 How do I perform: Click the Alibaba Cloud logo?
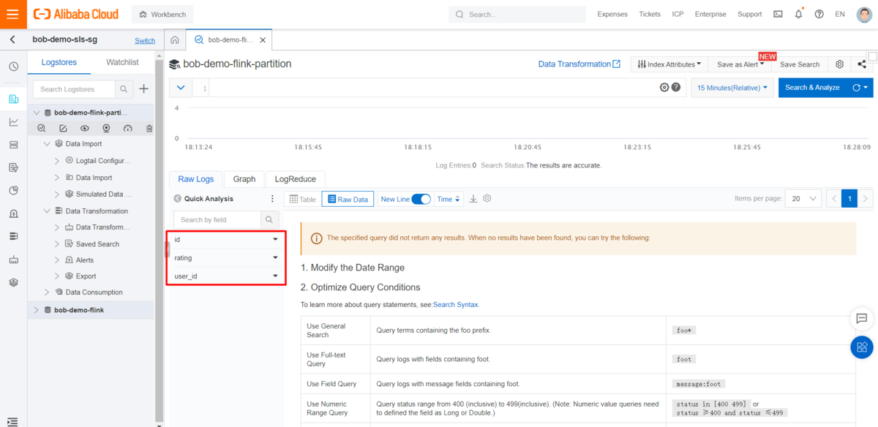click(x=76, y=14)
